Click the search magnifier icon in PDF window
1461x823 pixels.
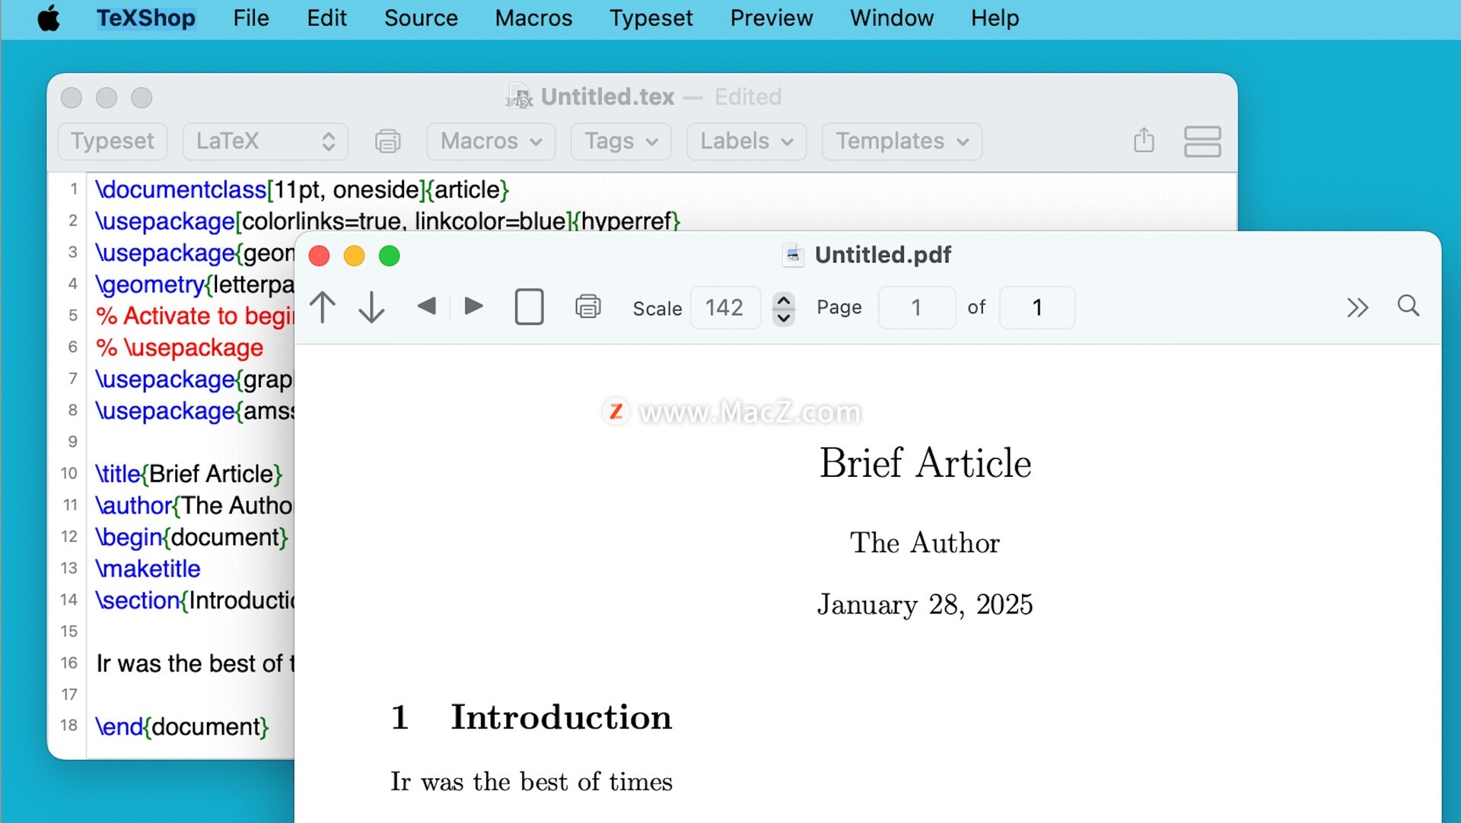[1408, 306]
